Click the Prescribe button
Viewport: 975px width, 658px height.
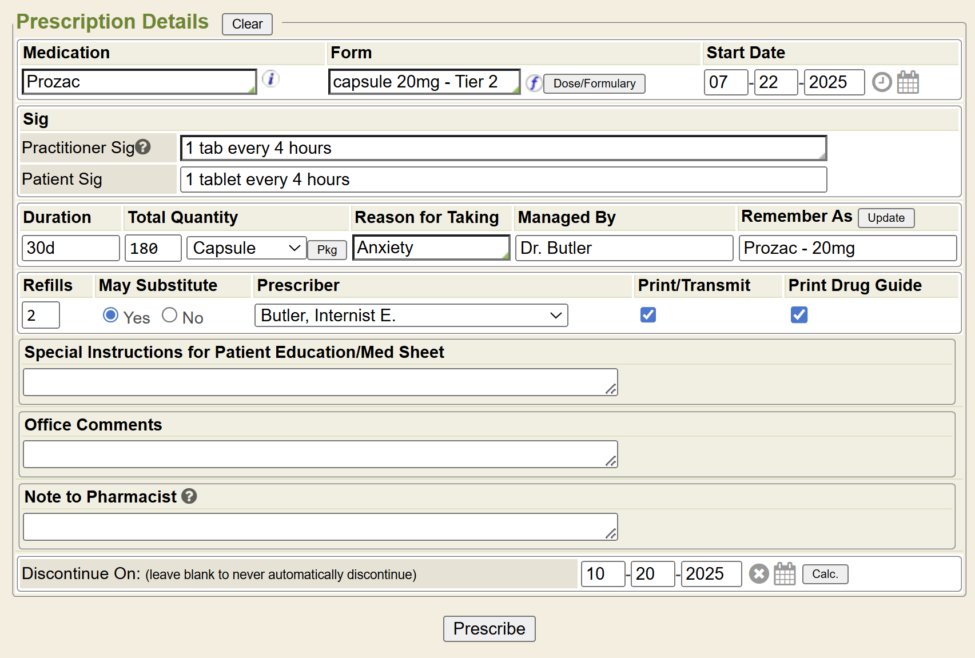[x=489, y=629]
